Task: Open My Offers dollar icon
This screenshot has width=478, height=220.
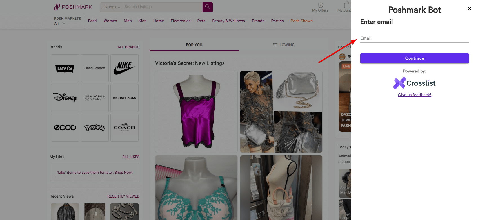Action: pyautogui.click(x=320, y=5)
